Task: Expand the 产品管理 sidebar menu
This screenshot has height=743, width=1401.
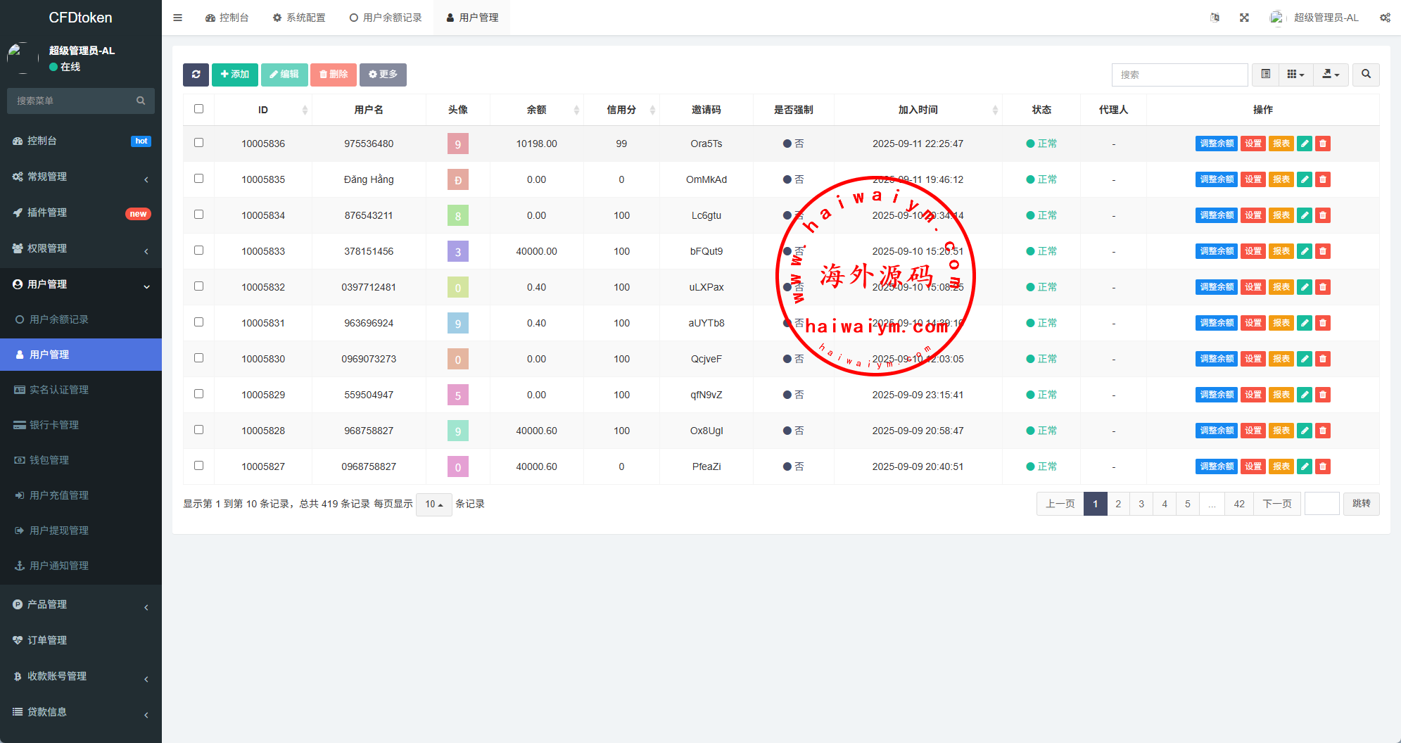Action: coord(81,604)
